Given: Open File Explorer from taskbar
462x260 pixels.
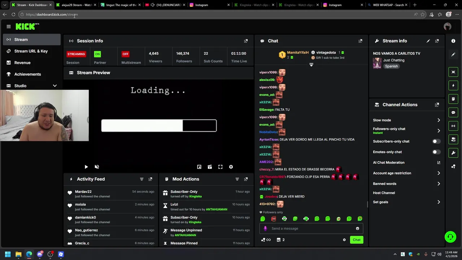Looking at the screenshot, I should pyautogui.click(x=18, y=254).
